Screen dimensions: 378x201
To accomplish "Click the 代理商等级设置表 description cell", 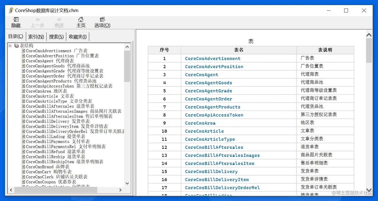I will click(325, 91).
